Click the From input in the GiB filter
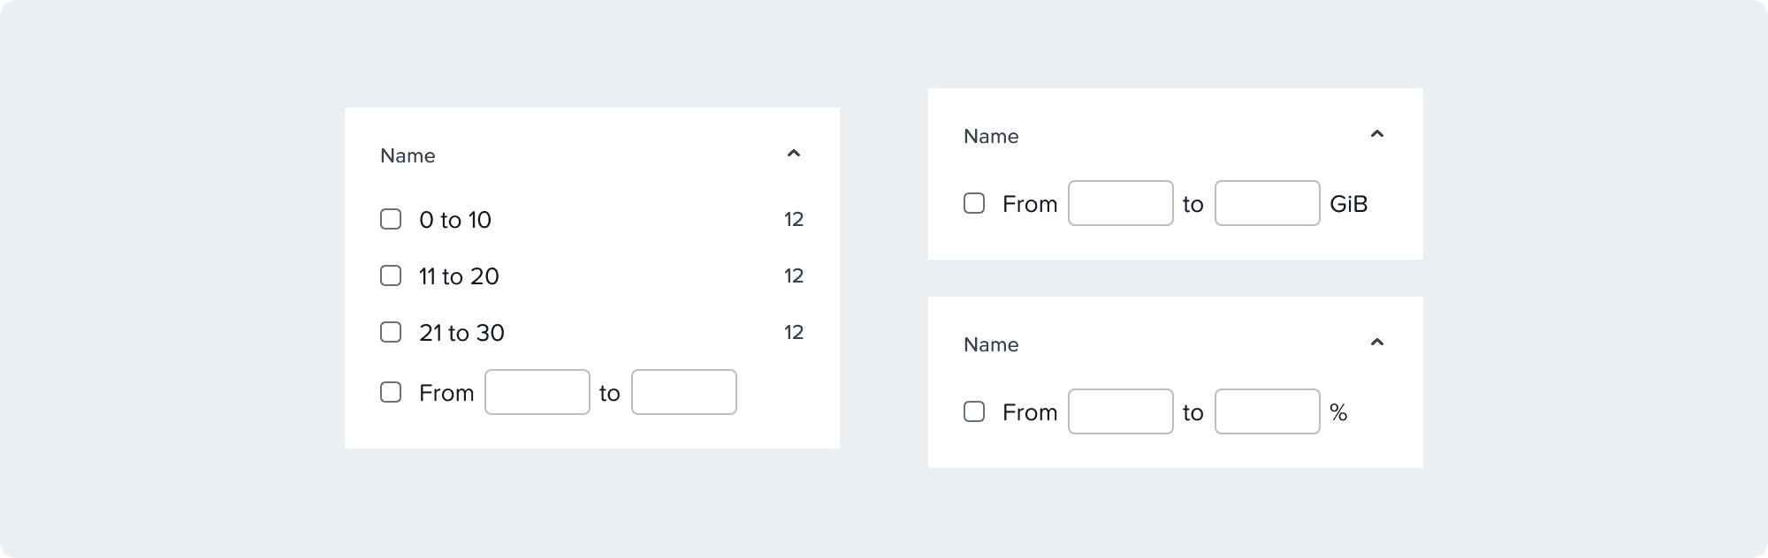Viewport: 1768px width, 558px height. click(x=1120, y=203)
